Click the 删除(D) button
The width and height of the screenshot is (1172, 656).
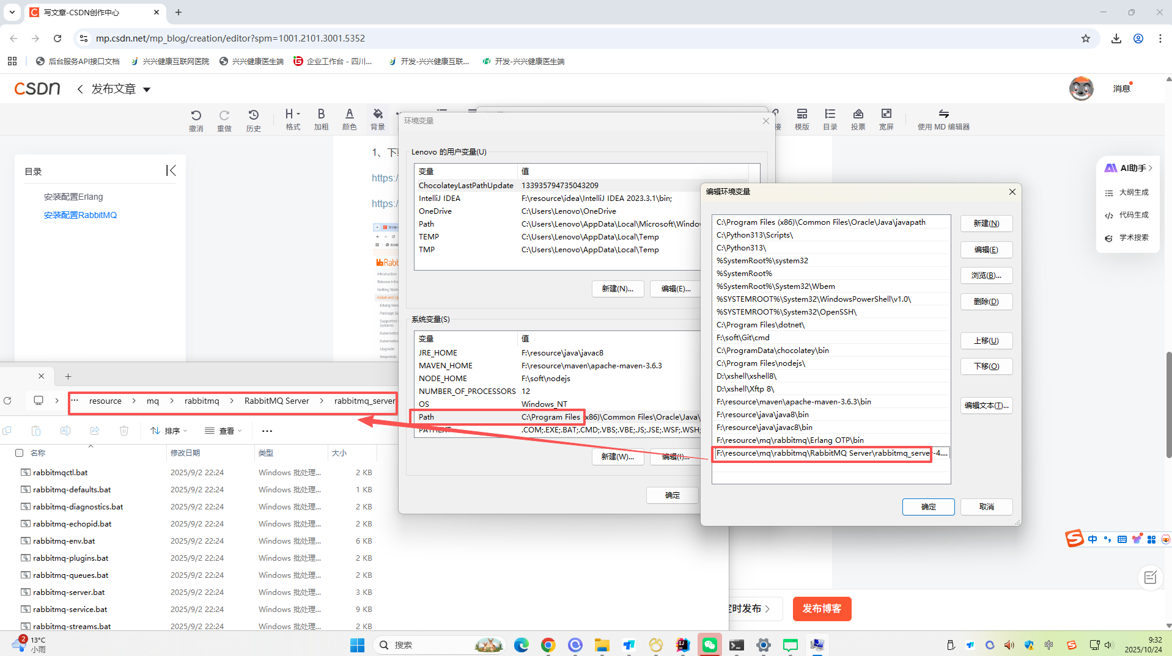click(986, 302)
